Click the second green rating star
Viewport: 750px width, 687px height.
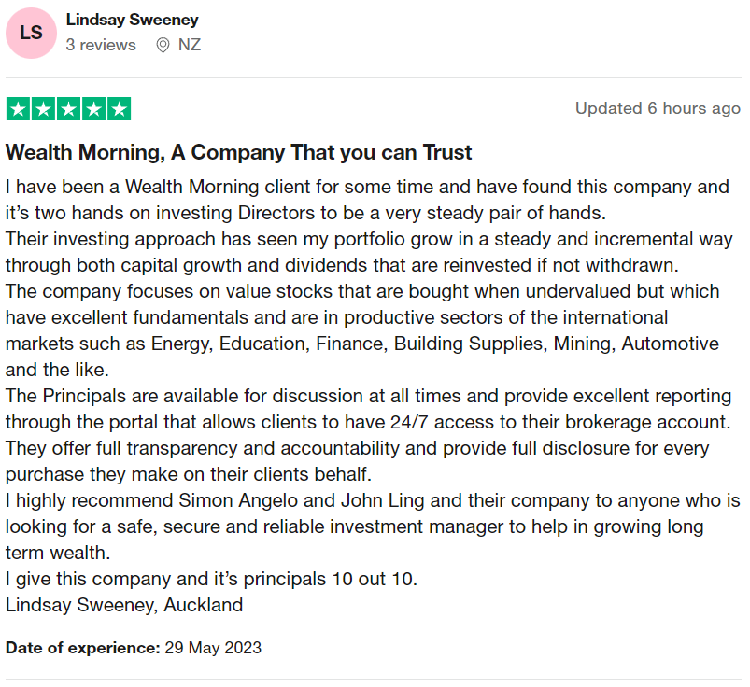pyautogui.click(x=44, y=109)
